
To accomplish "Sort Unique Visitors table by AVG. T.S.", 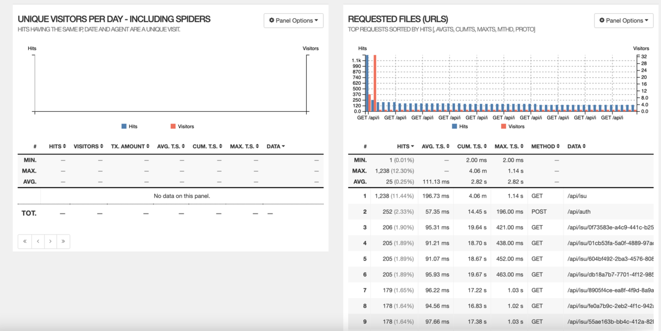I will (171, 146).
